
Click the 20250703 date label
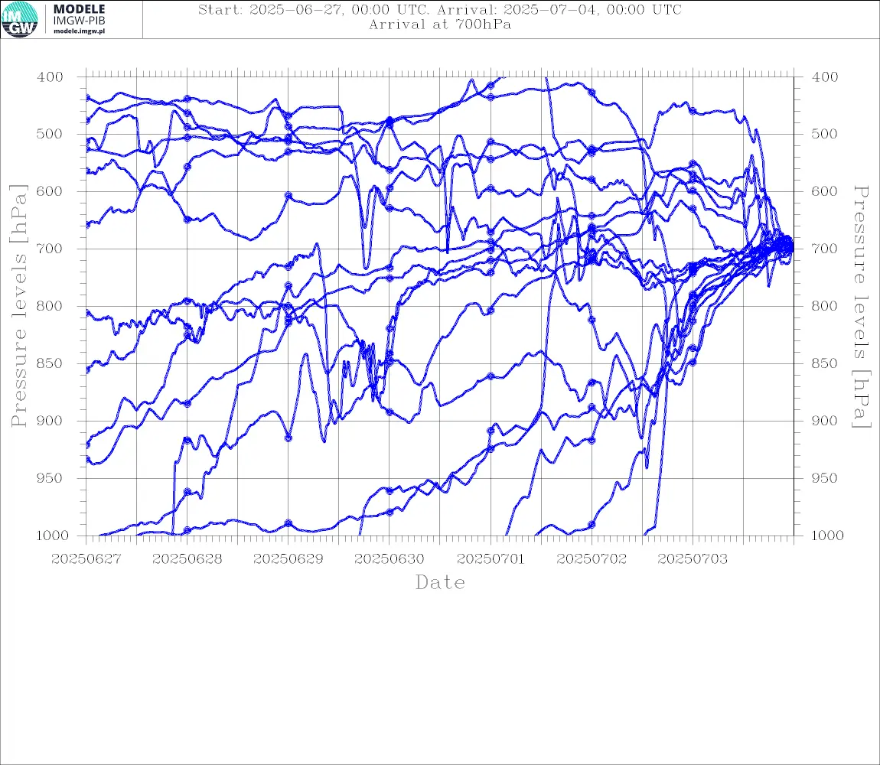[x=693, y=559]
